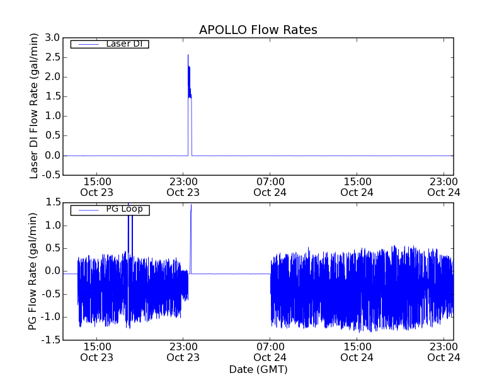Click bottom chart's 07:00 Oct 24 label
504x378 pixels.
point(270,352)
